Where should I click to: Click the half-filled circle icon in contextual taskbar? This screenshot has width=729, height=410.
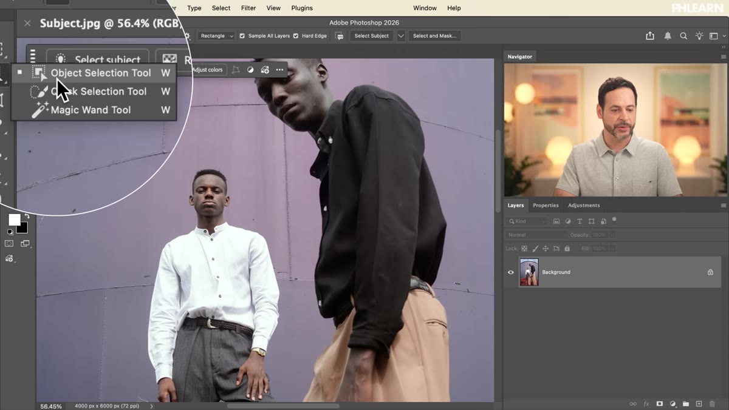[x=250, y=70]
